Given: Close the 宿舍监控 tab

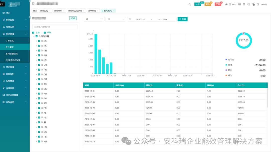Looking at the screenshot, I should pyautogui.click(x=50, y=11).
